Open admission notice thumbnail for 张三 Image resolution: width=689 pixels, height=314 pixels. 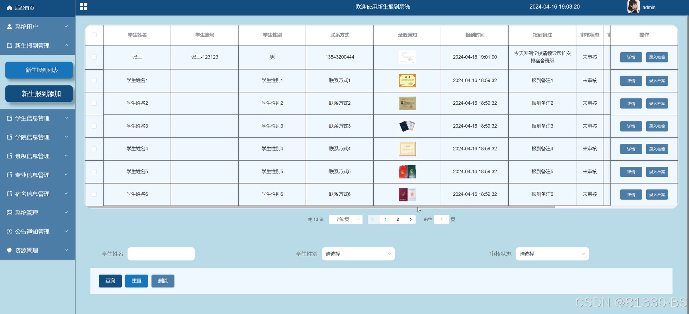tap(407, 57)
